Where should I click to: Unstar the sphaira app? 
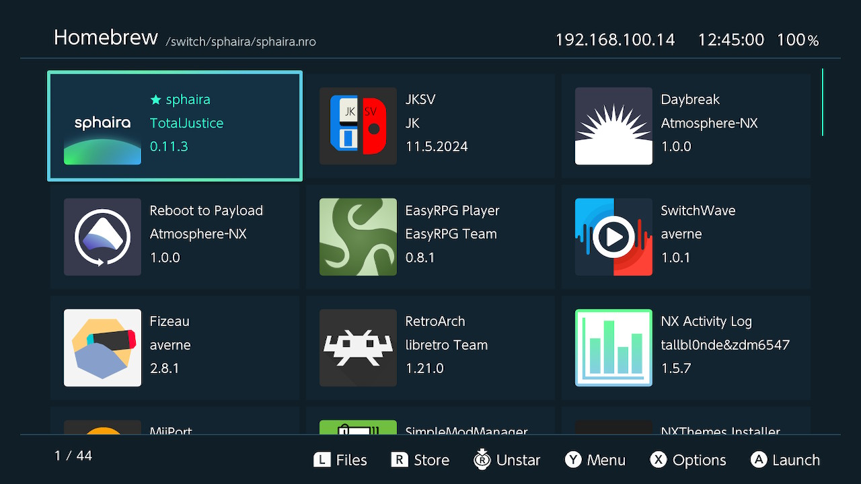point(508,460)
